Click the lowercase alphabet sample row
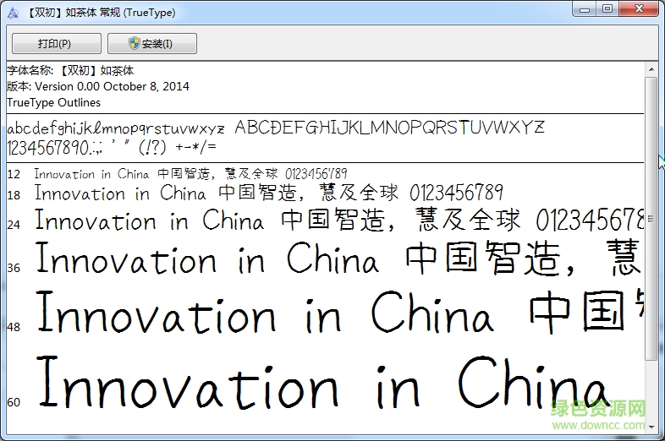The image size is (665, 441). [116, 128]
